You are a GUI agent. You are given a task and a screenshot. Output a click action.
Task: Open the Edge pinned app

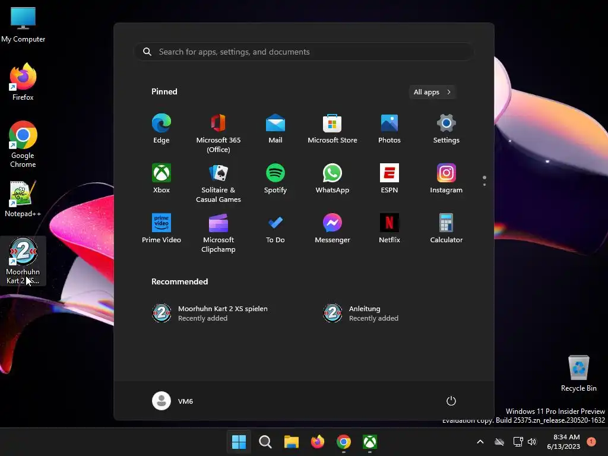tap(161, 129)
